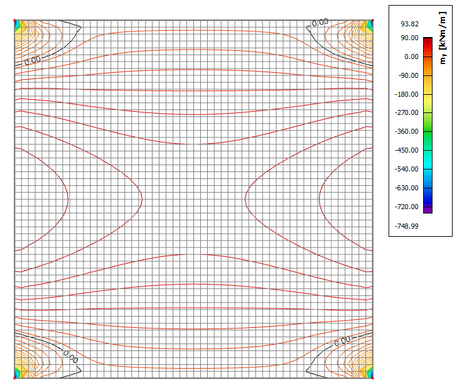
Task: Click the bottom-left 0.00 contour label
Action: [x=70, y=359]
